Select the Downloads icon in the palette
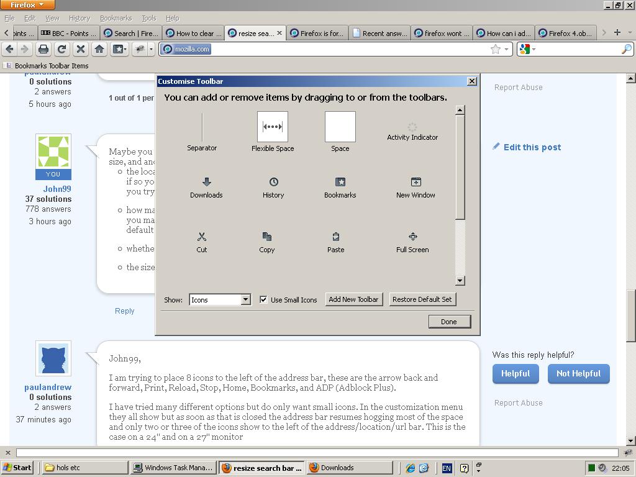636x477 pixels. pos(206,188)
